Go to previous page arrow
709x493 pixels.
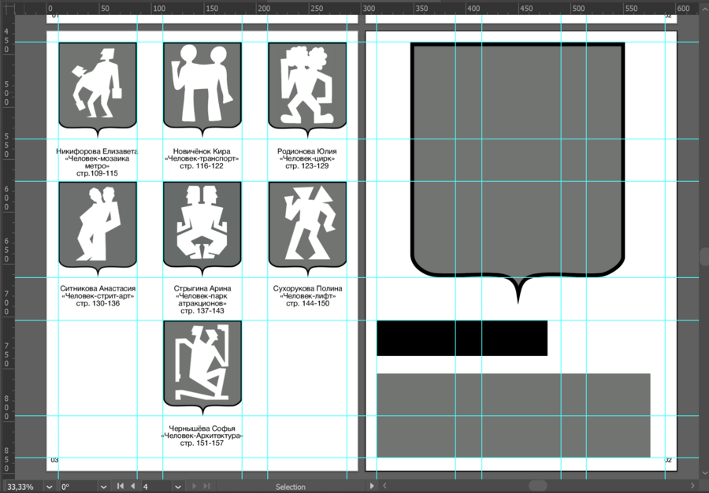point(133,487)
